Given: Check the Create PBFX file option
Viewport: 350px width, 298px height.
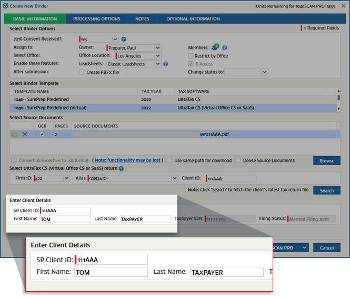Looking at the screenshot, I should tap(81, 72).
